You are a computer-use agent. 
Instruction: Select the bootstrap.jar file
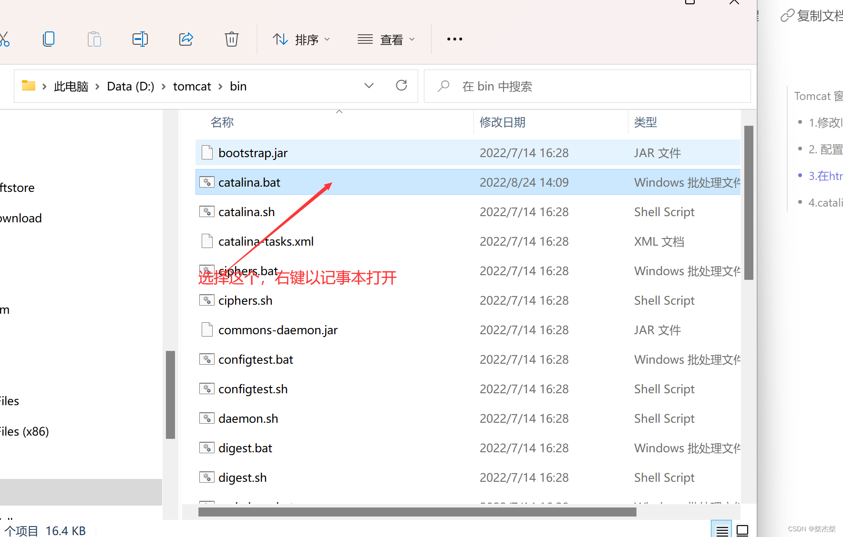pyautogui.click(x=468, y=153)
